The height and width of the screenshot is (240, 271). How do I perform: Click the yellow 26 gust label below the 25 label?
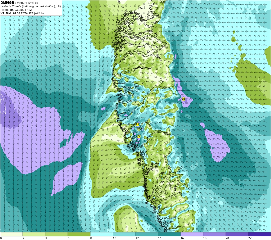pyautogui.click(x=139, y=136)
